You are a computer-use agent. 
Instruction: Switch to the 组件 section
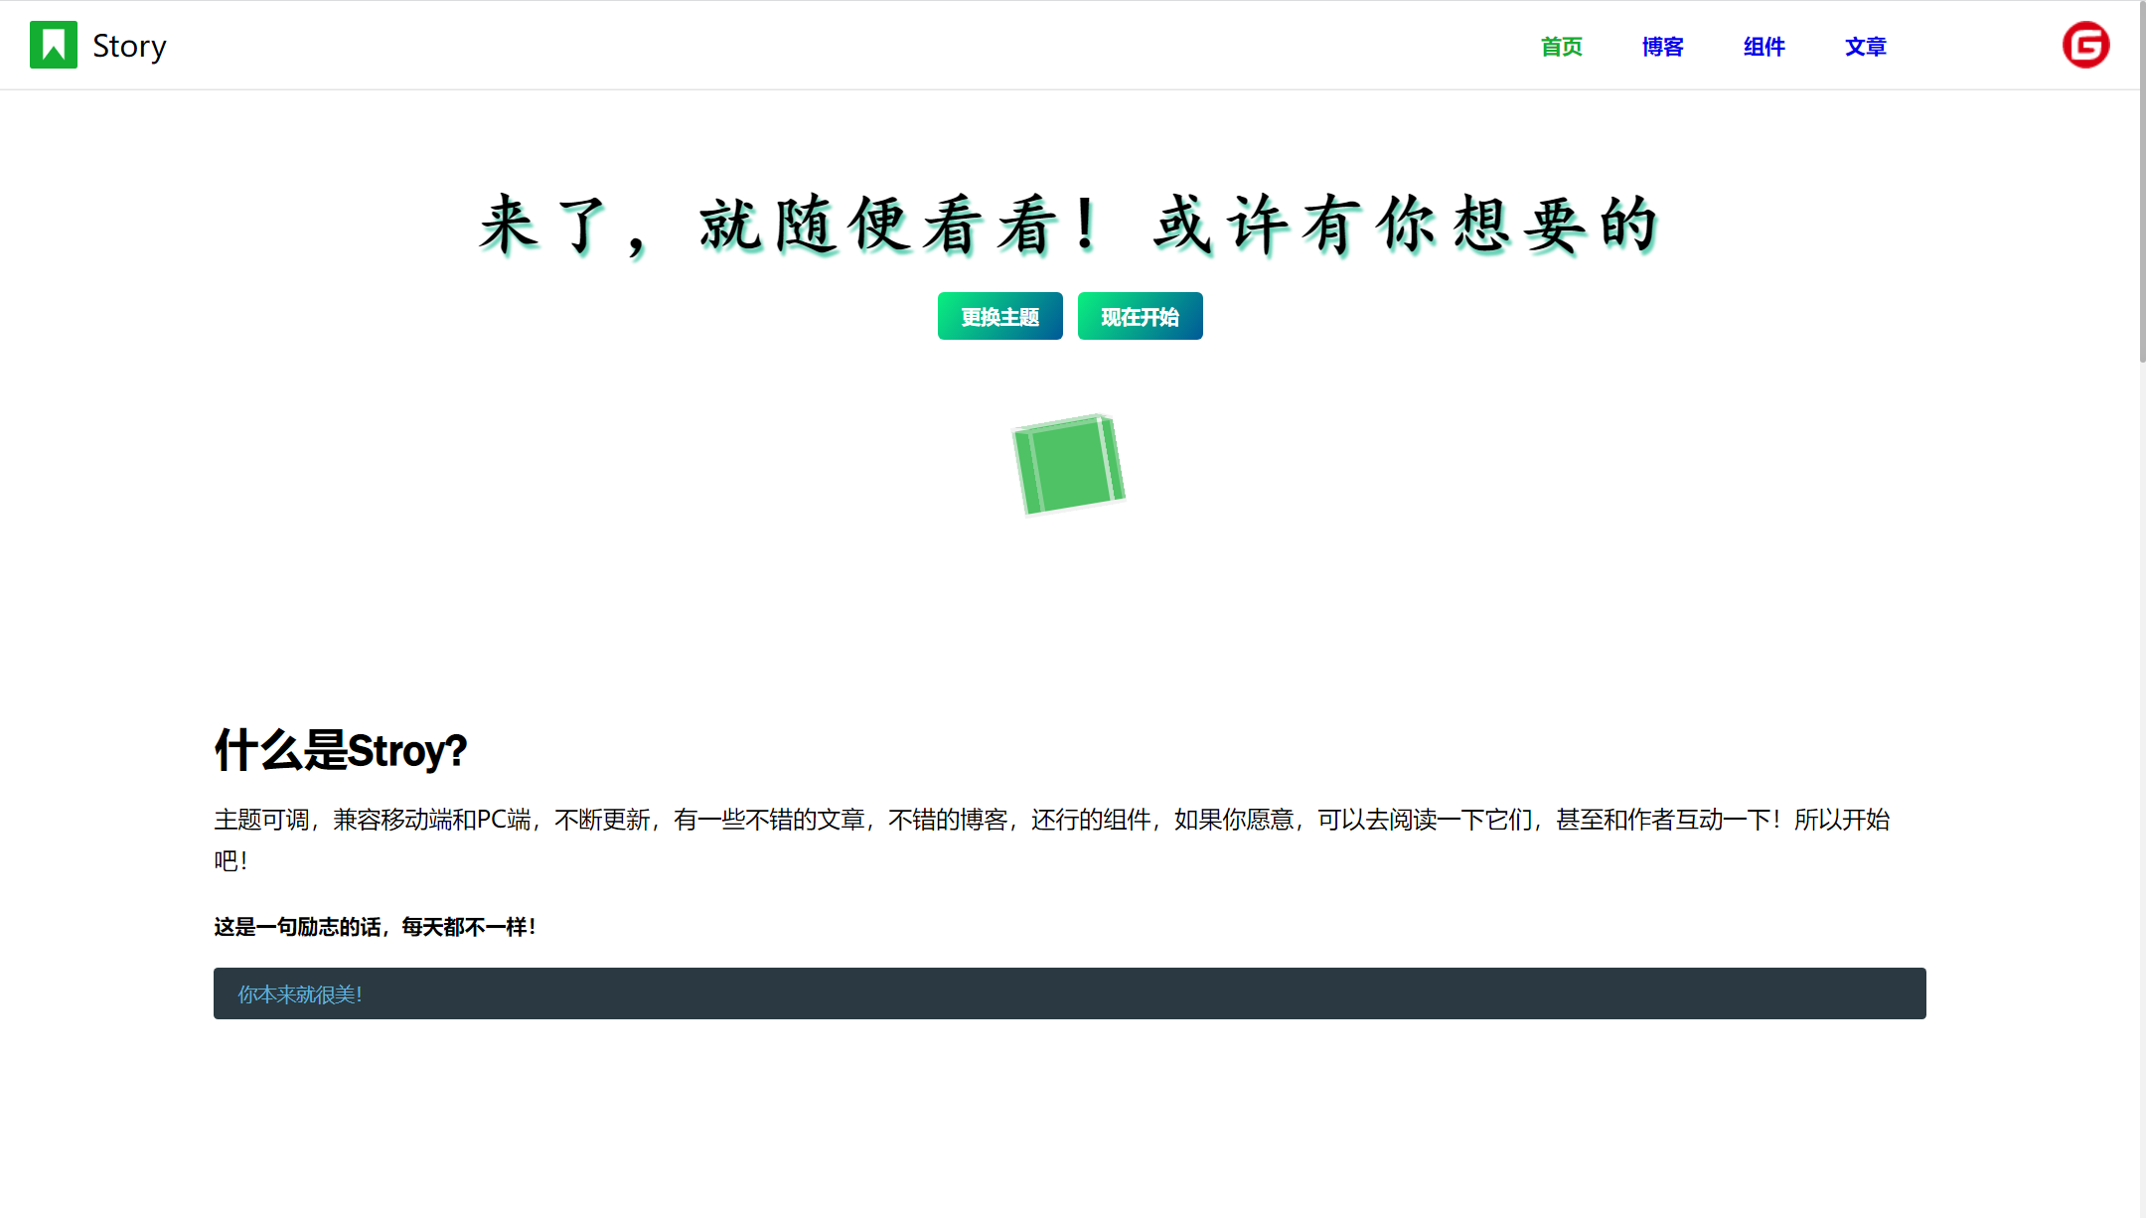click(x=1763, y=46)
